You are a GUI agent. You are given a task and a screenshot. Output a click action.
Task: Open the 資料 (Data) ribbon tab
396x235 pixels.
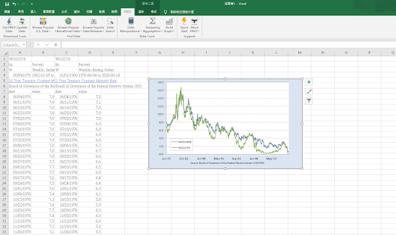[77, 12]
